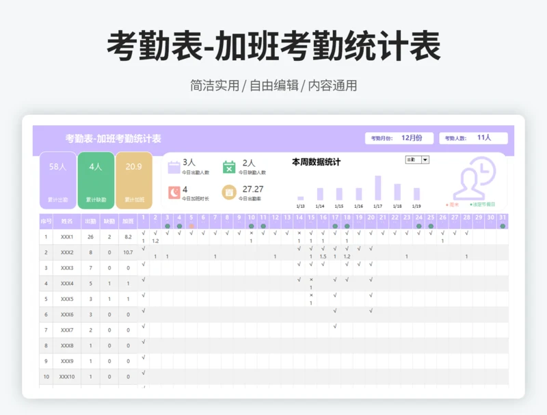
Task: Click the 1/17 bar in the weekly chart
Action: coord(378,187)
